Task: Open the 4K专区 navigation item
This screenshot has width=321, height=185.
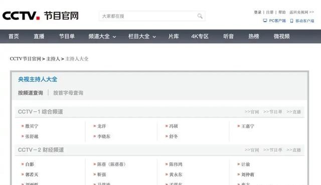Action: point(200,36)
